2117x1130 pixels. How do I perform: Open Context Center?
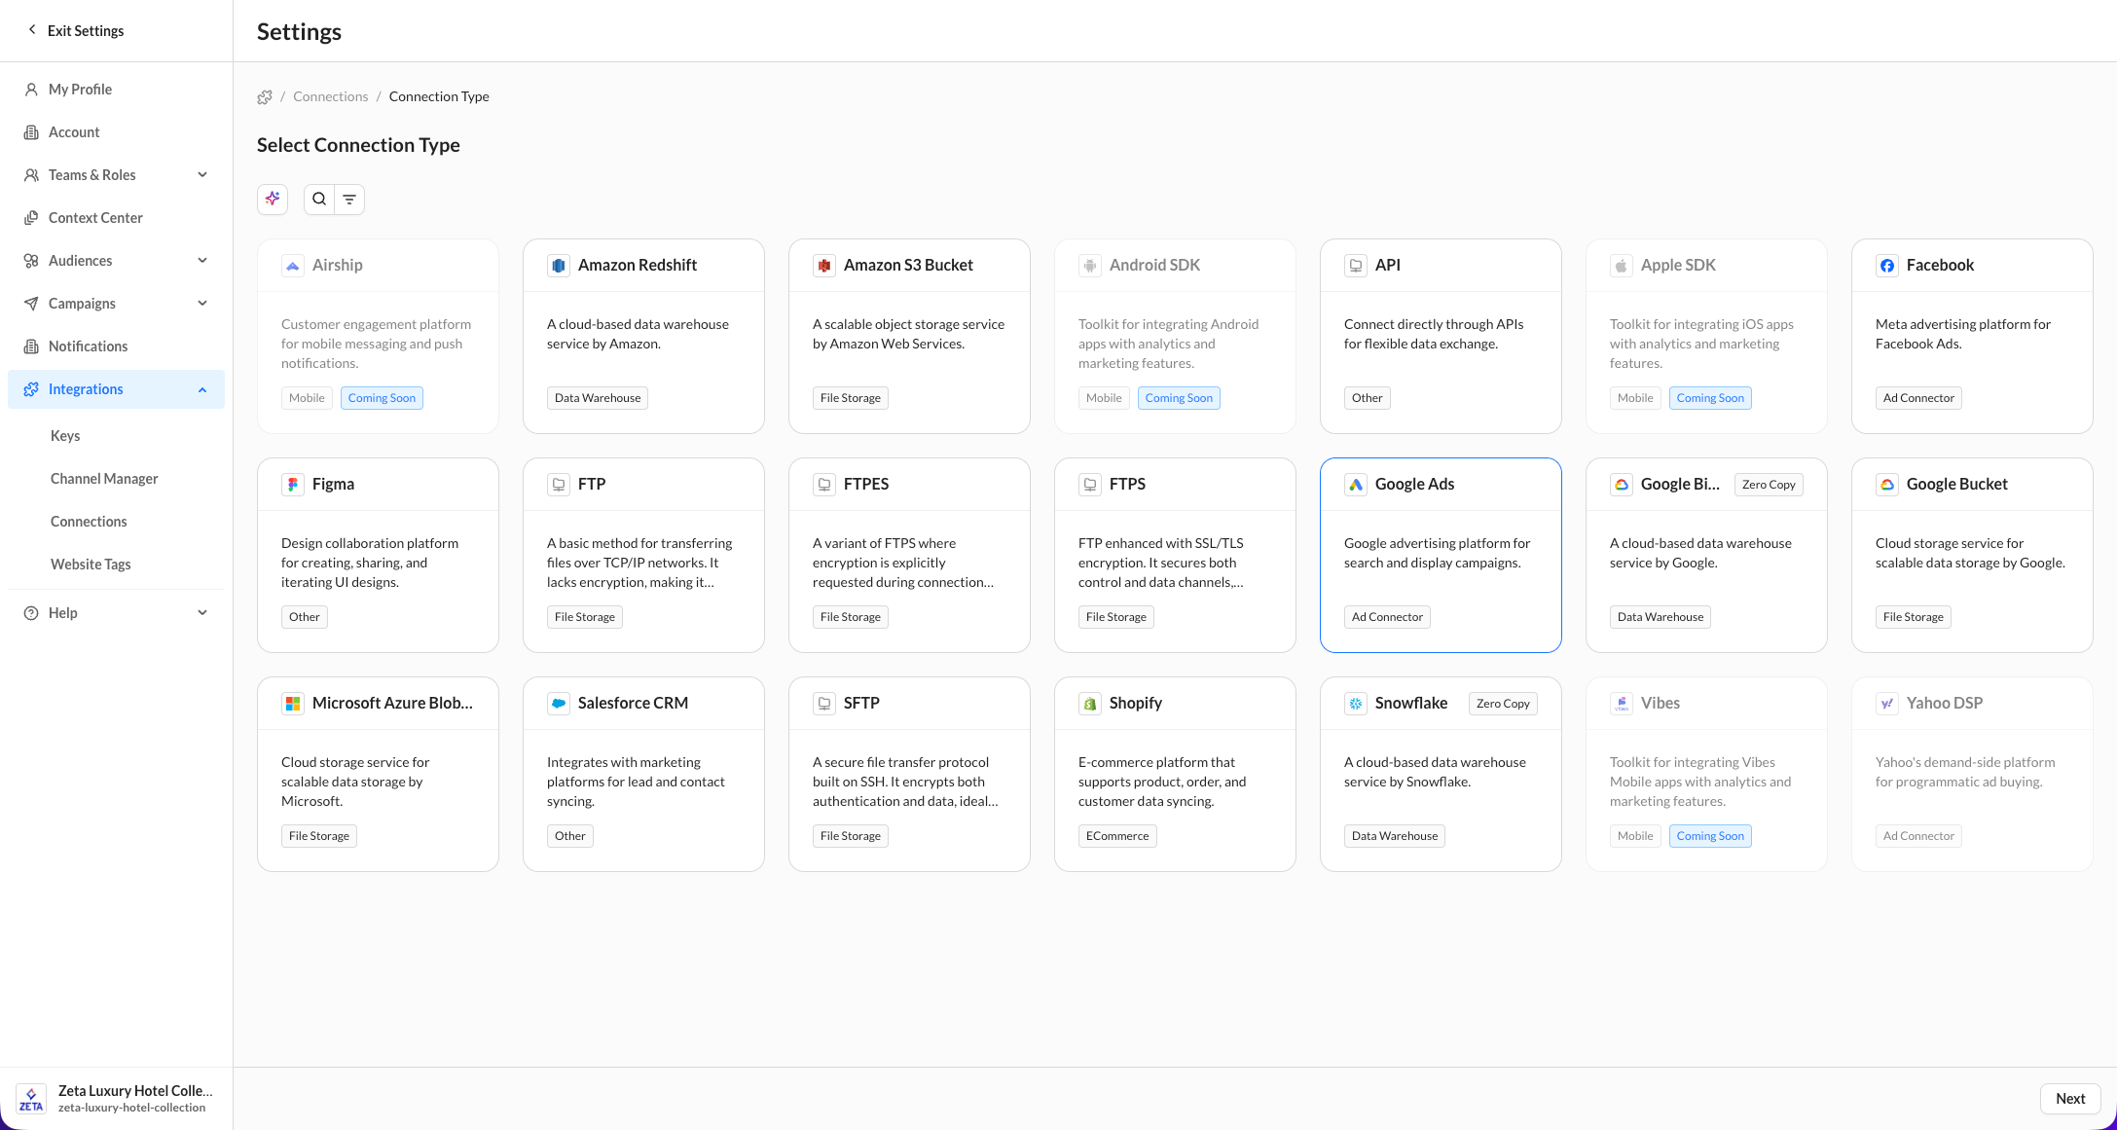(116, 218)
